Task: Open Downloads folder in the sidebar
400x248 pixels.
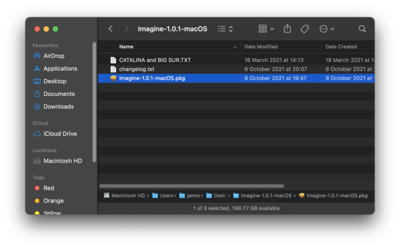Action: (x=58, y=106)
